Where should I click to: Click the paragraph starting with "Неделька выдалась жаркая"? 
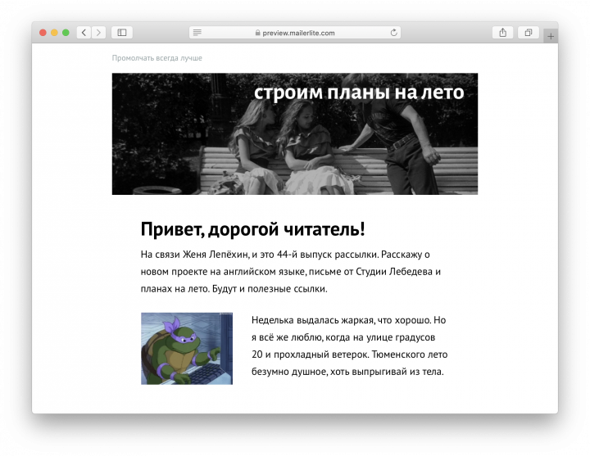[350, 345]
